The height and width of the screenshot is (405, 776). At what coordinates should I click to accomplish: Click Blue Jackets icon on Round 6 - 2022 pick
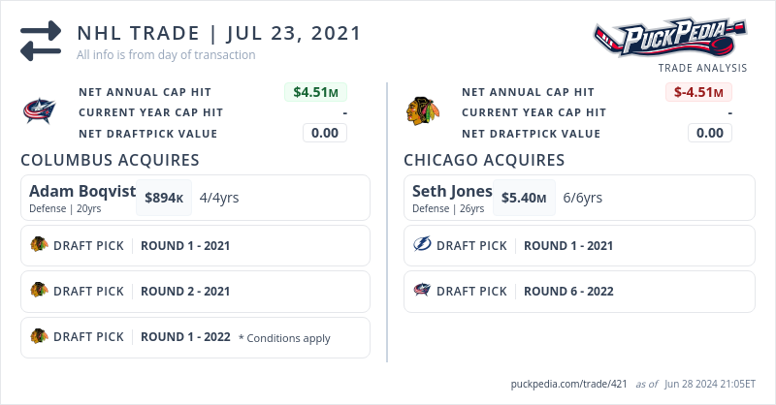(x=422, y=291)
